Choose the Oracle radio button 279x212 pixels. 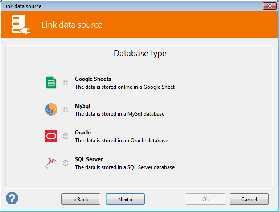(66, 136)
